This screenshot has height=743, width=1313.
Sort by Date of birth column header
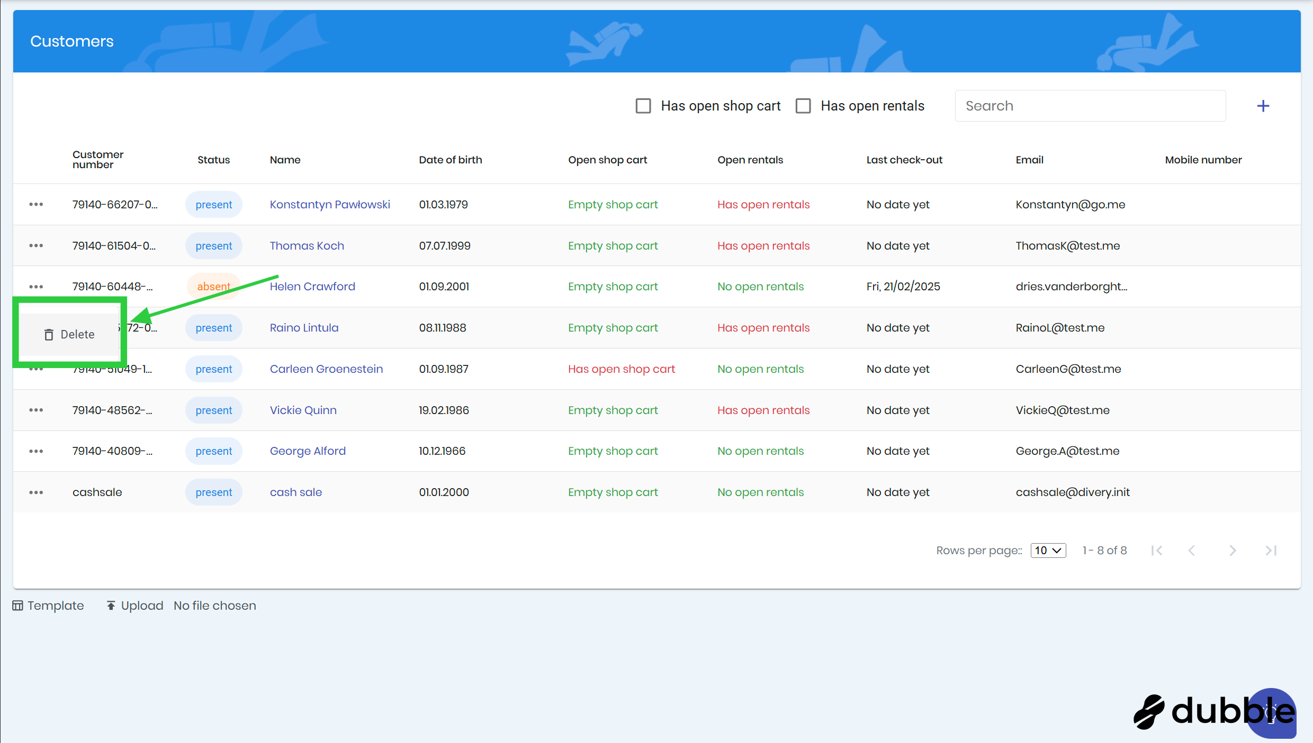point(450,160)
